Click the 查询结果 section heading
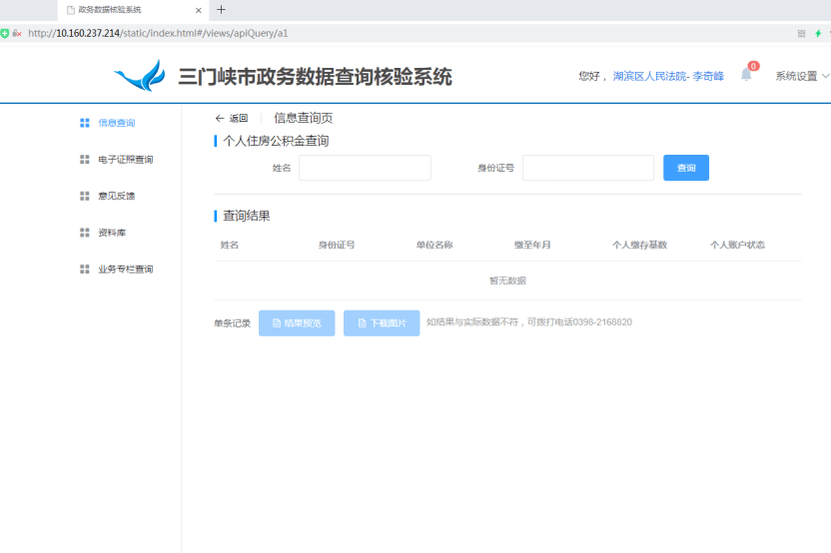Screen dimensions: 831x553 (x=247, y=216)
